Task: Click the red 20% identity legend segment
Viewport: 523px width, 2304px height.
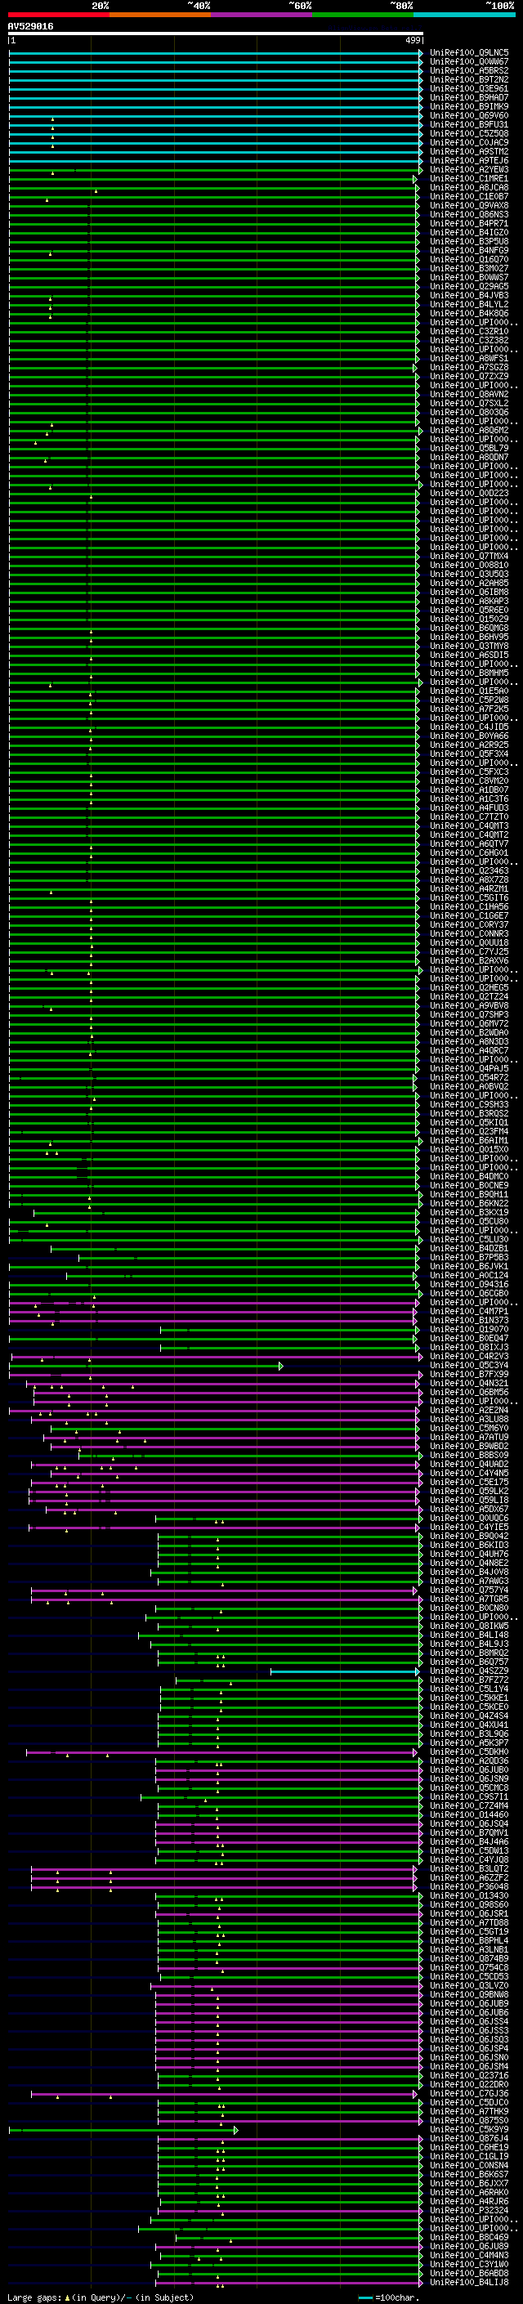Action: pos(58,16)
